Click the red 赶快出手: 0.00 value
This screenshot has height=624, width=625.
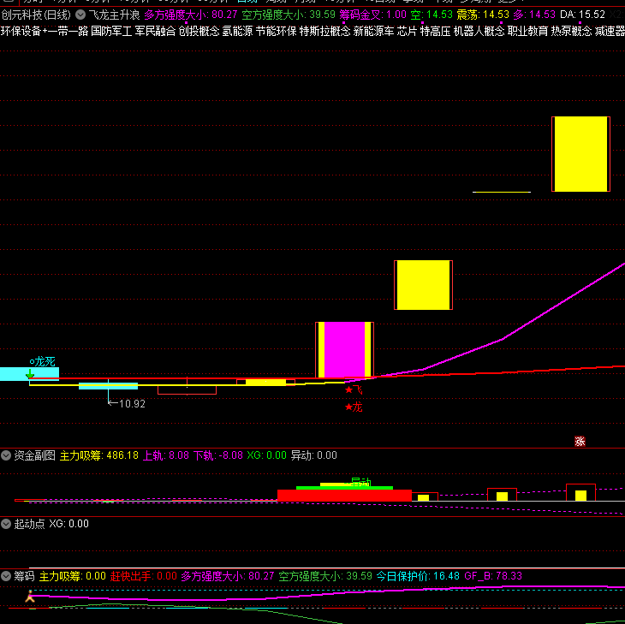[x=144, y=576]
